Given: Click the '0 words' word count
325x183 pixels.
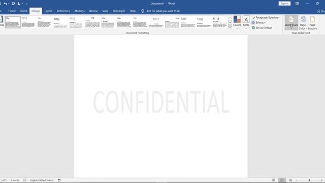Looking at the screenshot, I should [x=15, y=180].
